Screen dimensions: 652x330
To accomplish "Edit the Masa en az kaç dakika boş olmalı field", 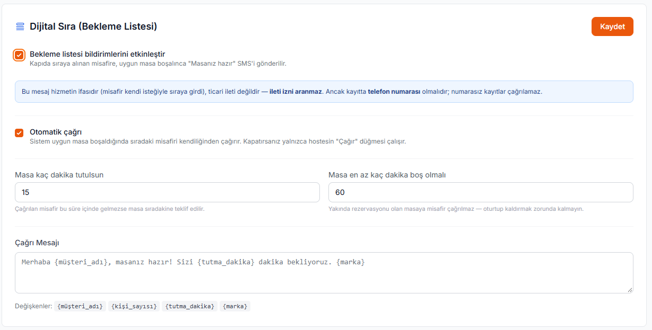I will (481, 192).
